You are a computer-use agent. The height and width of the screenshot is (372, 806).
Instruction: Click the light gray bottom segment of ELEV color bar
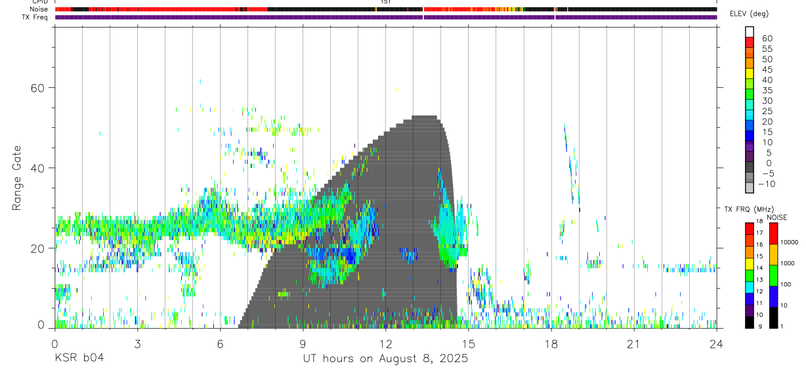click(750, 188)
